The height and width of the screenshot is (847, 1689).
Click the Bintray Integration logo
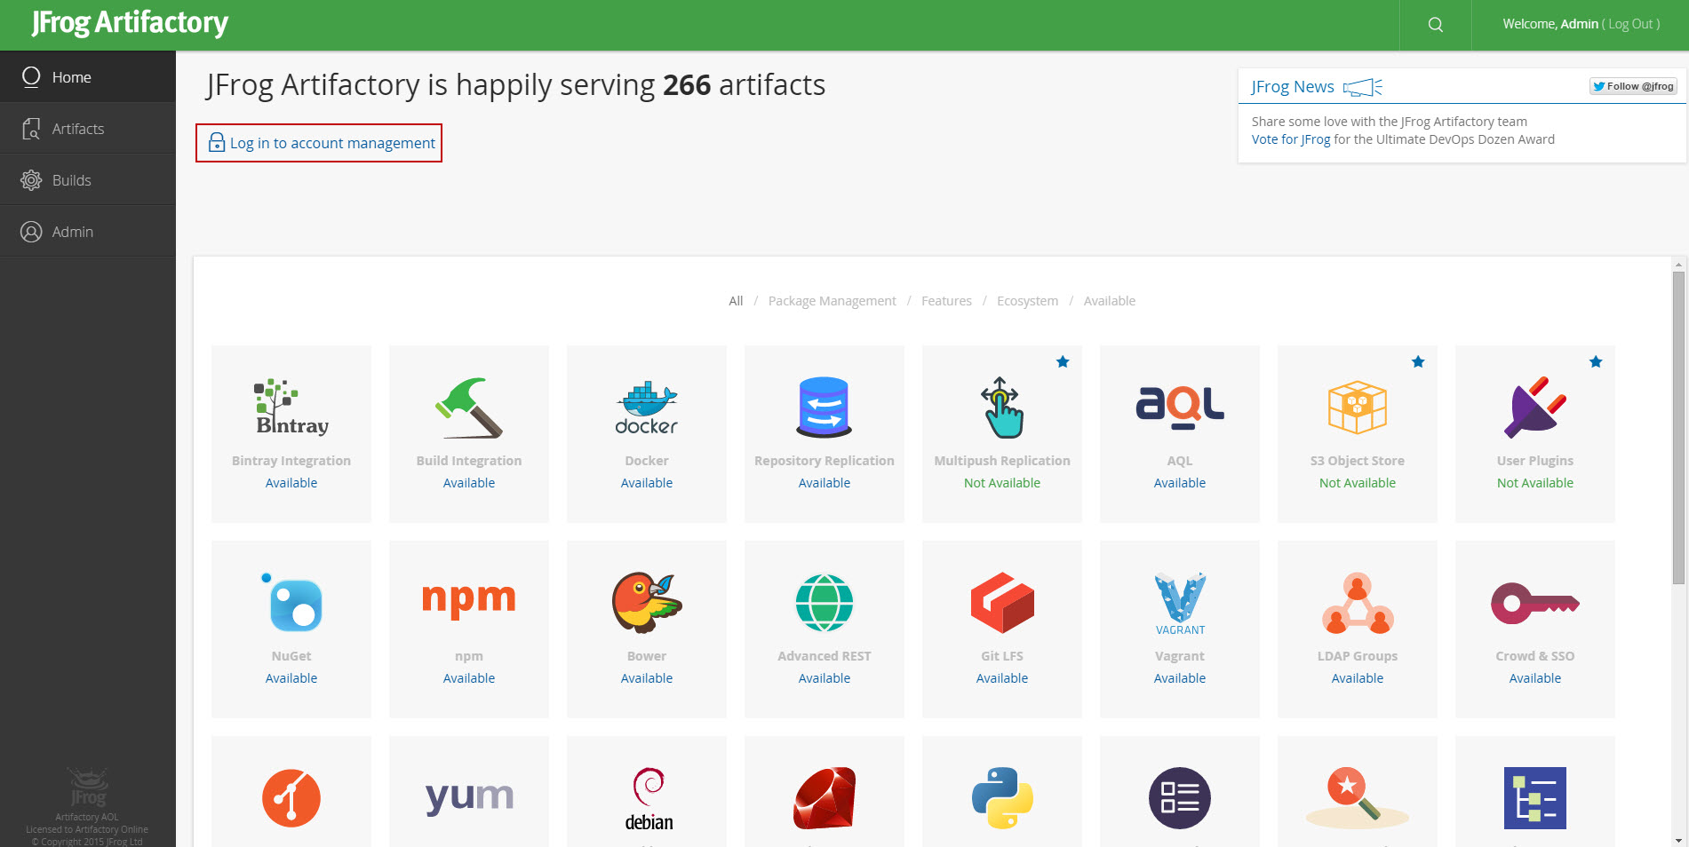click(x=291, y=408)
